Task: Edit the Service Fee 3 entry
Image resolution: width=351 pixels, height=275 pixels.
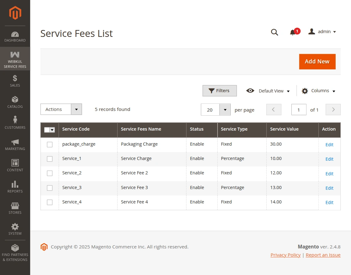Action: point(329,188)
